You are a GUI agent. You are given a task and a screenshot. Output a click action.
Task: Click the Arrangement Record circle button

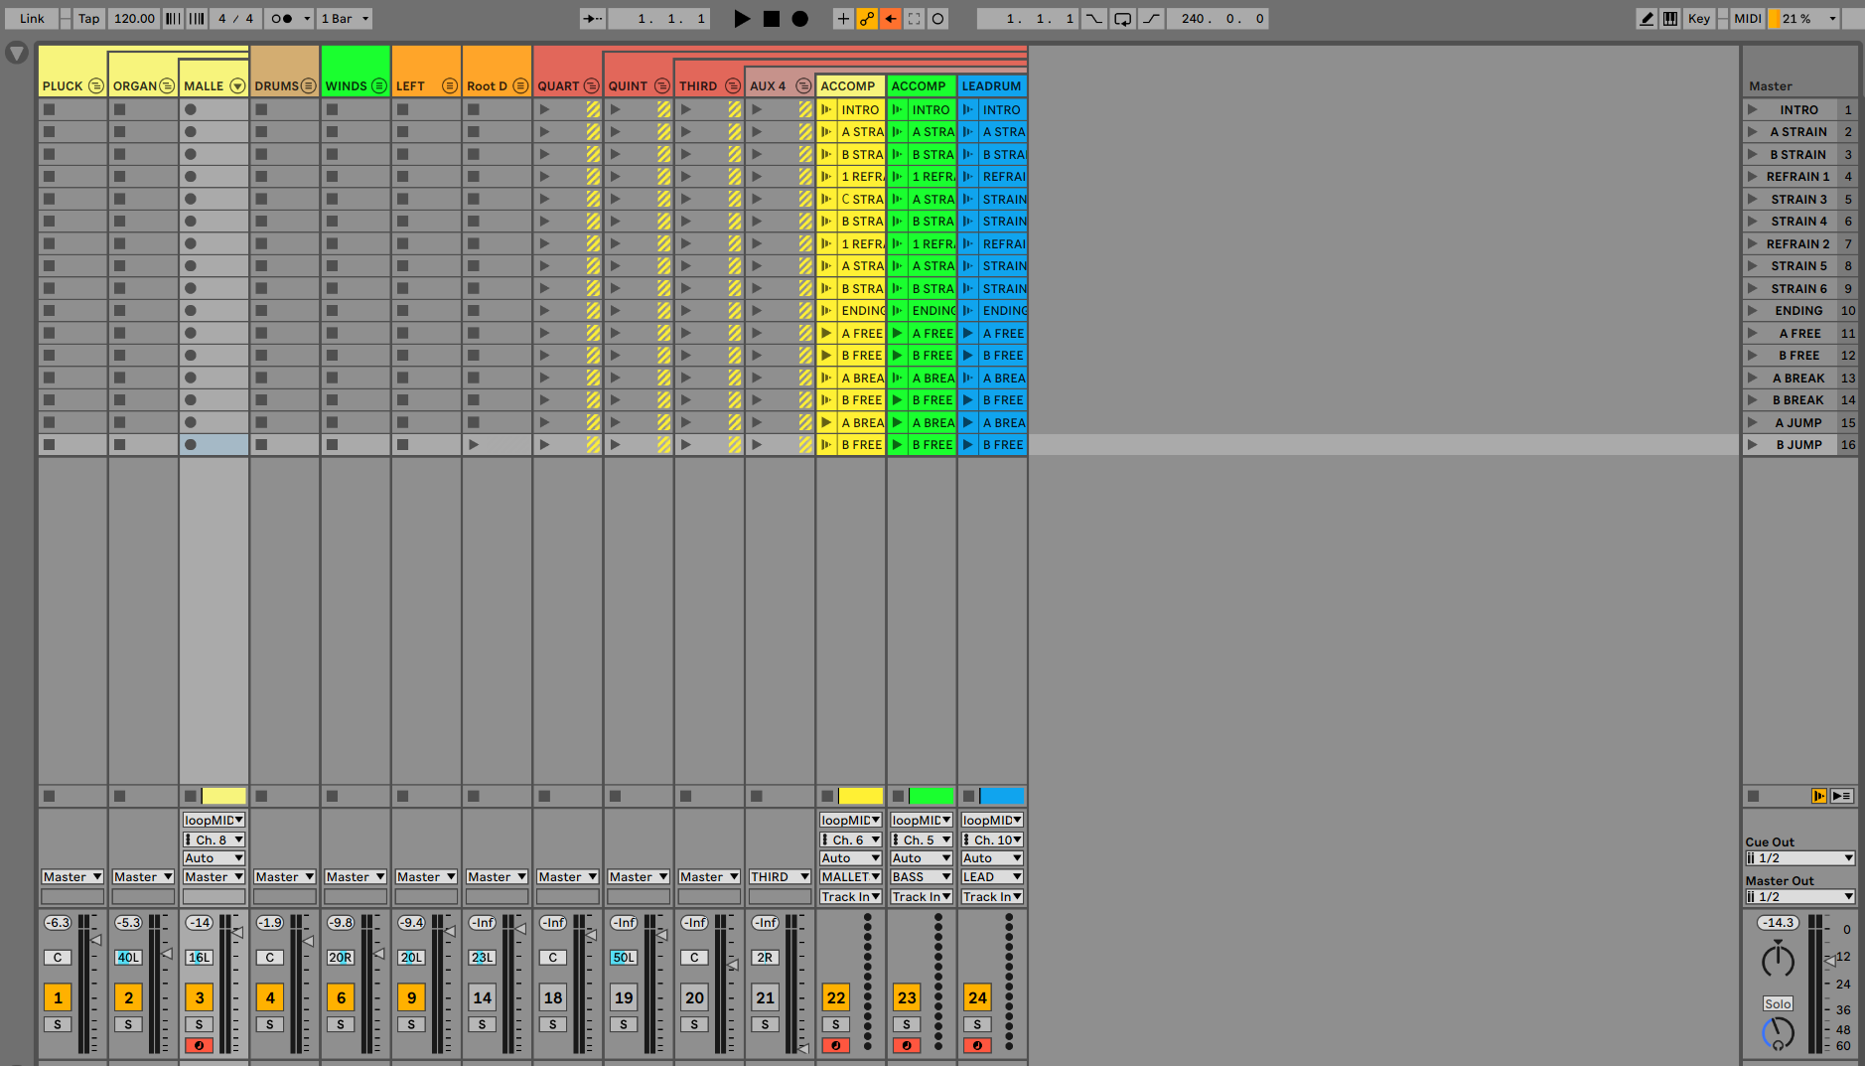800,19
